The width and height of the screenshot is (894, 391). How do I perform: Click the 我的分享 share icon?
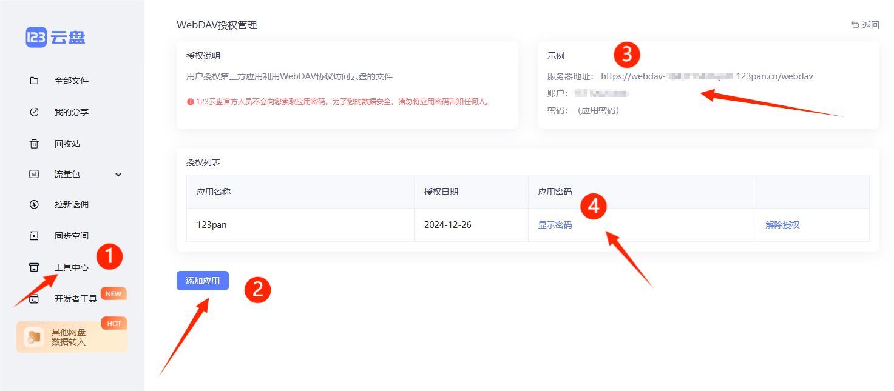pyautogui.click(x=34, y=112)
